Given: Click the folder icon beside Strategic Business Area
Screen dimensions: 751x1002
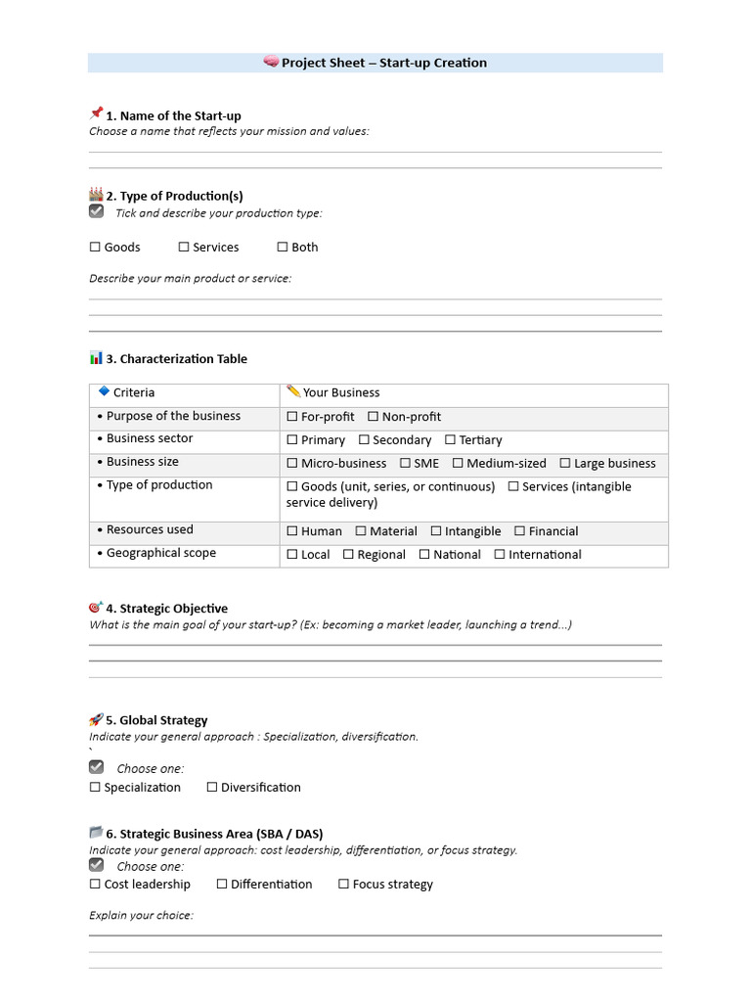Looking at the screenshot, I should (96, 833).
